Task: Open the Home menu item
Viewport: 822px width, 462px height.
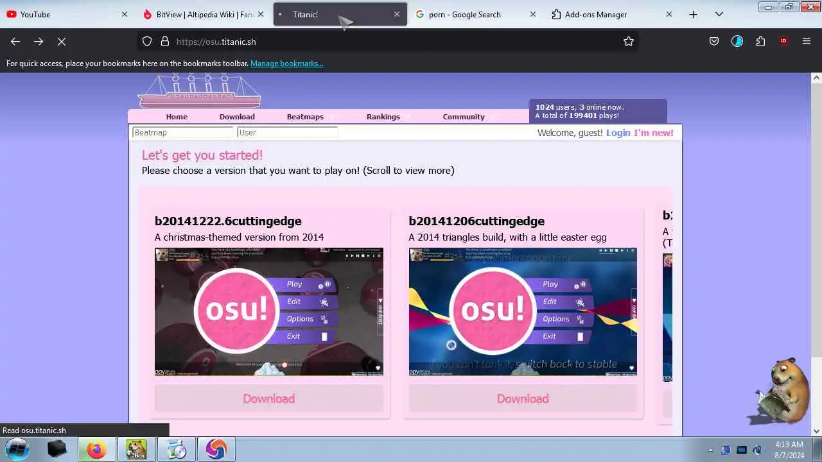Action: pyautogui.click(x=177, y=117)
